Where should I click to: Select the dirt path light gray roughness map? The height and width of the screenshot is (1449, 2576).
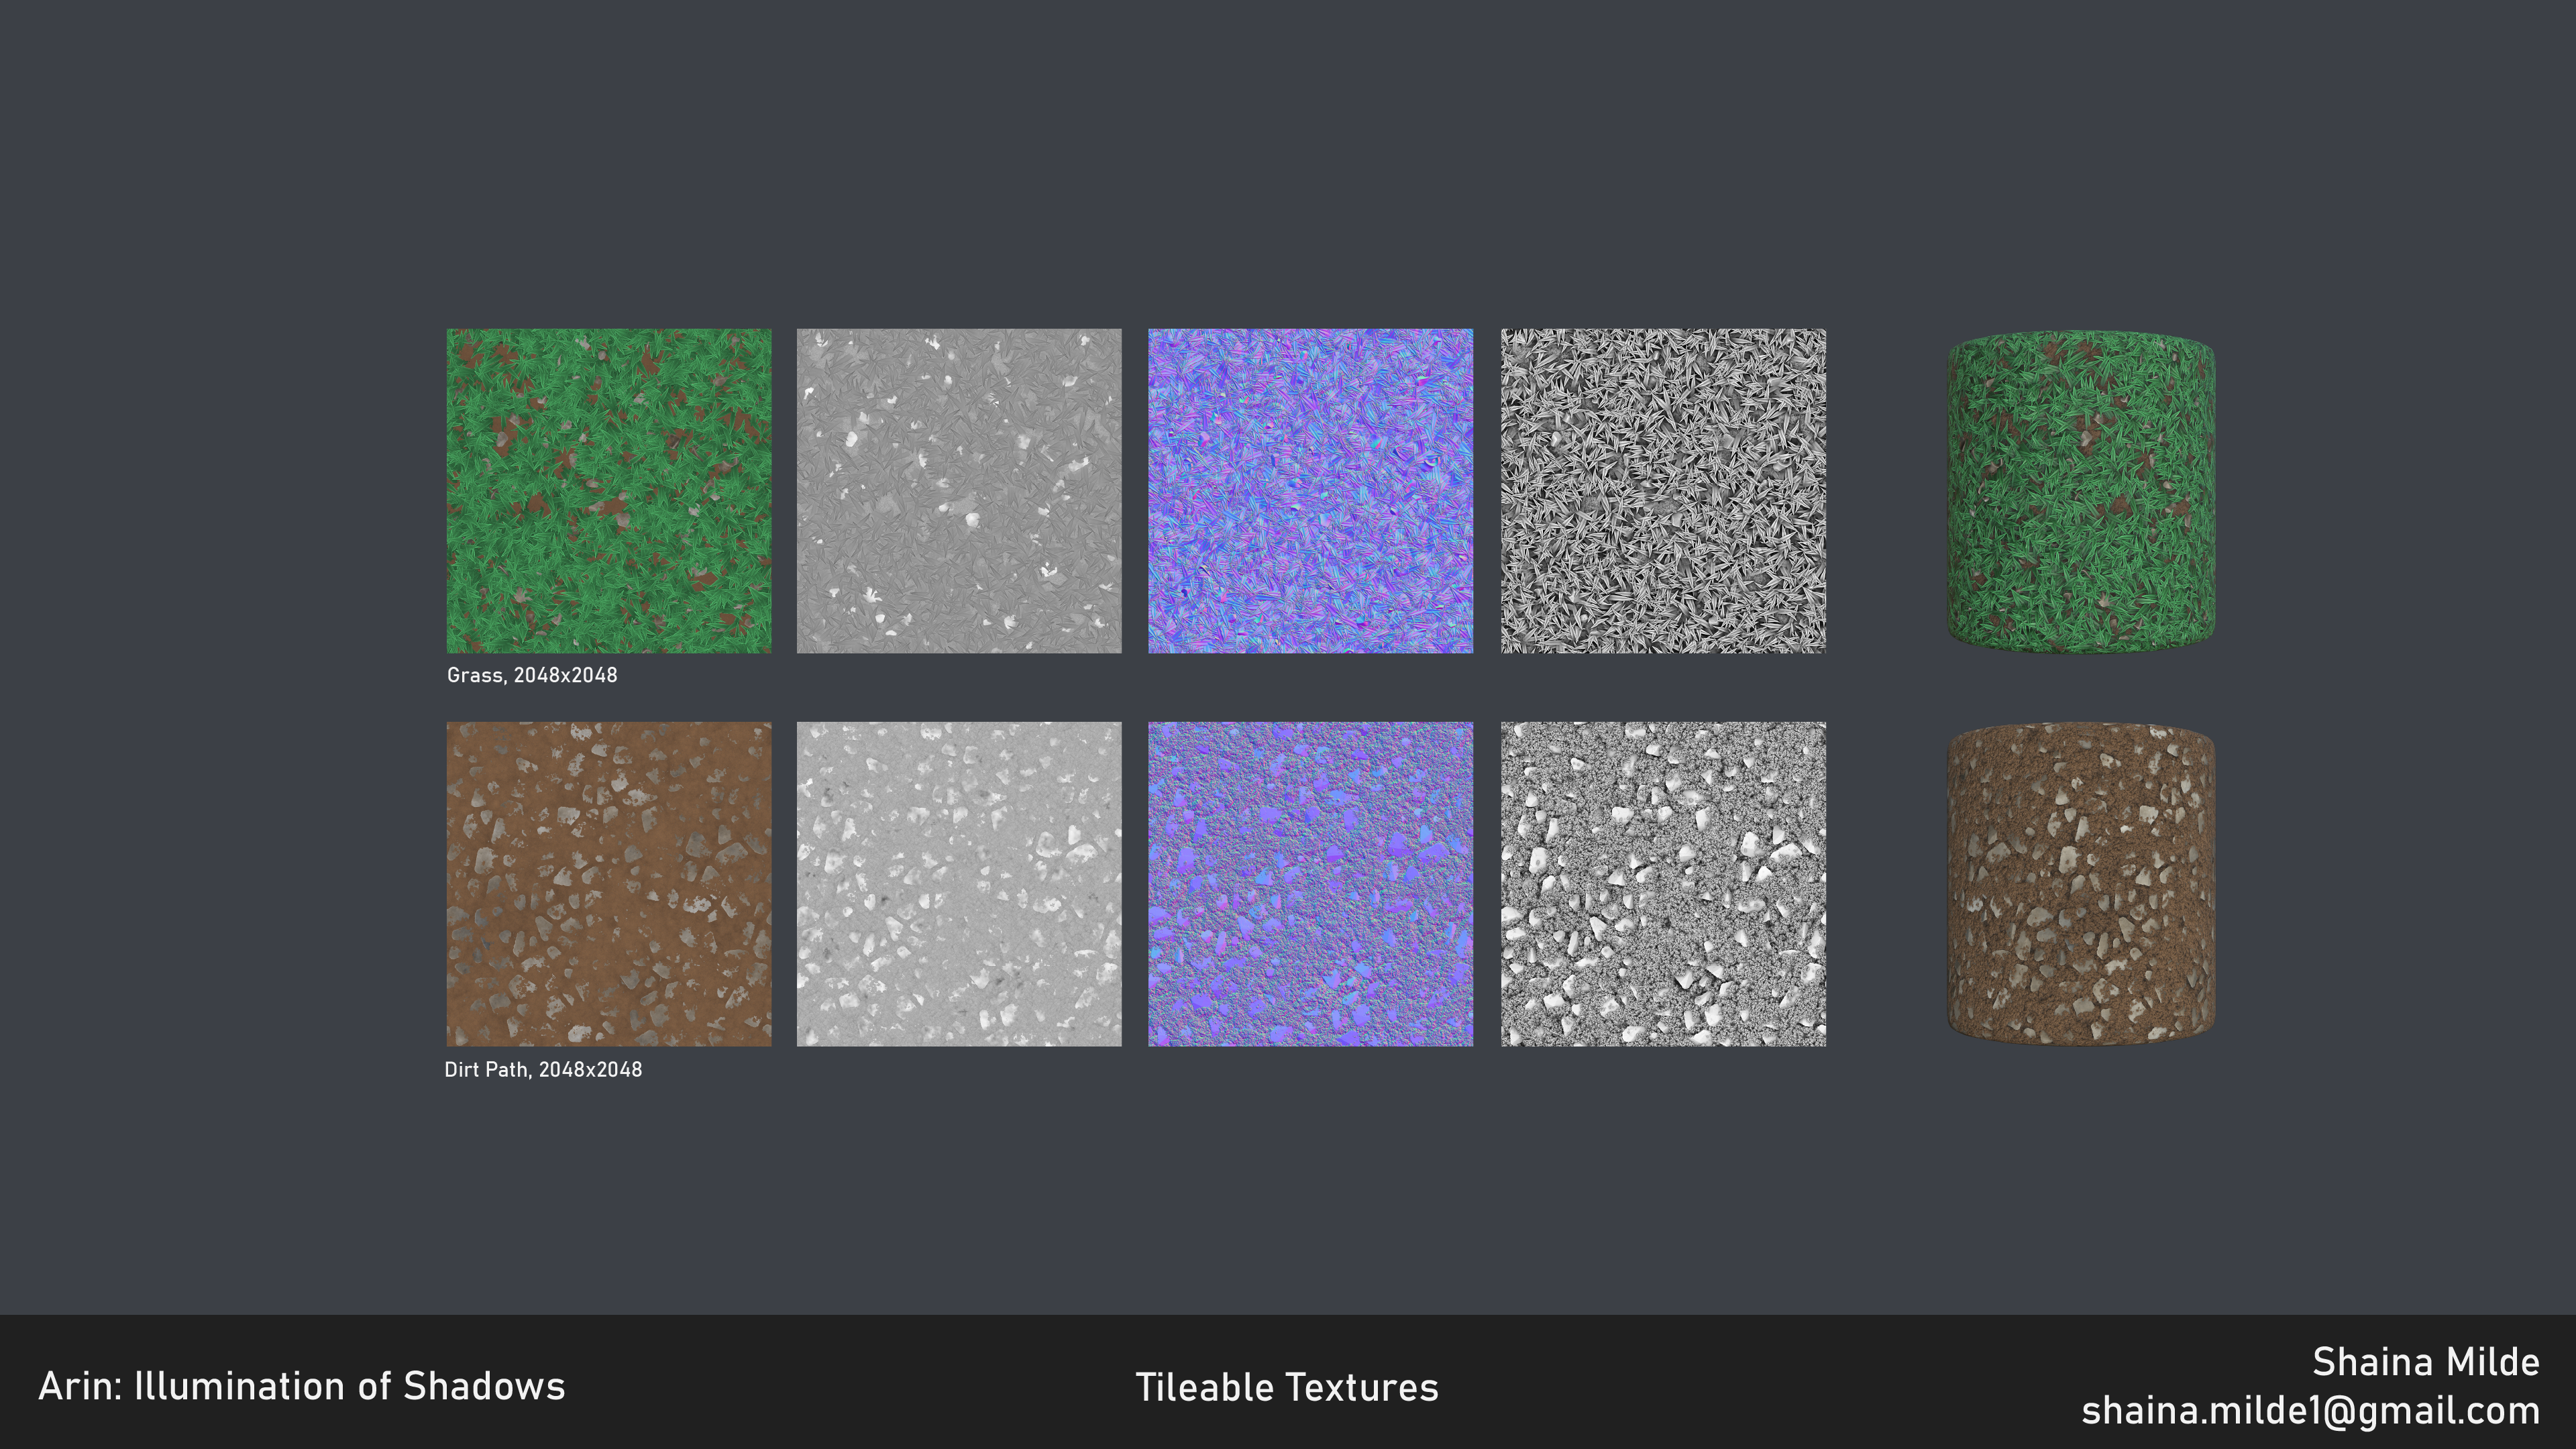(x=959, y=884)
